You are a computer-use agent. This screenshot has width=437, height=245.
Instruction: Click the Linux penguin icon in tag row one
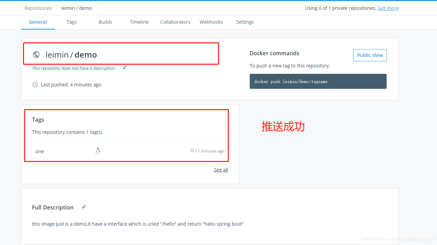[x=98, y=151]
